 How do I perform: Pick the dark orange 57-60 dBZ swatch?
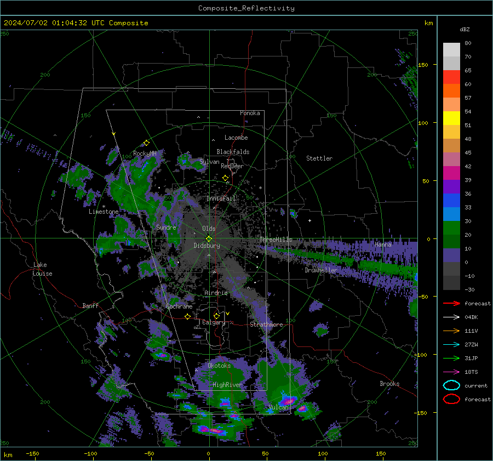coord(451,91)
